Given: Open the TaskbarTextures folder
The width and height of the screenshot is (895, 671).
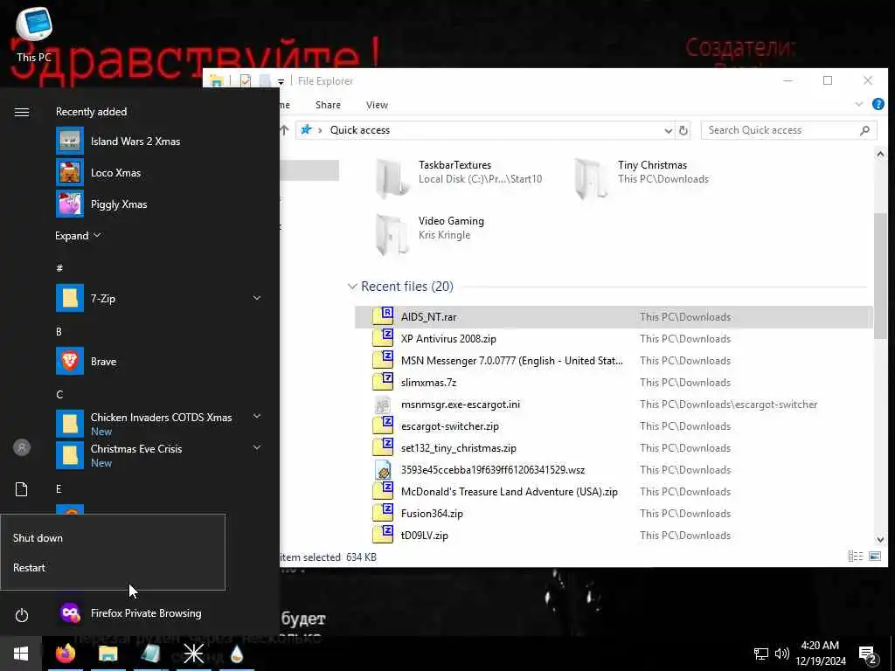Looking at the screenshot, I should click(458, 178).
